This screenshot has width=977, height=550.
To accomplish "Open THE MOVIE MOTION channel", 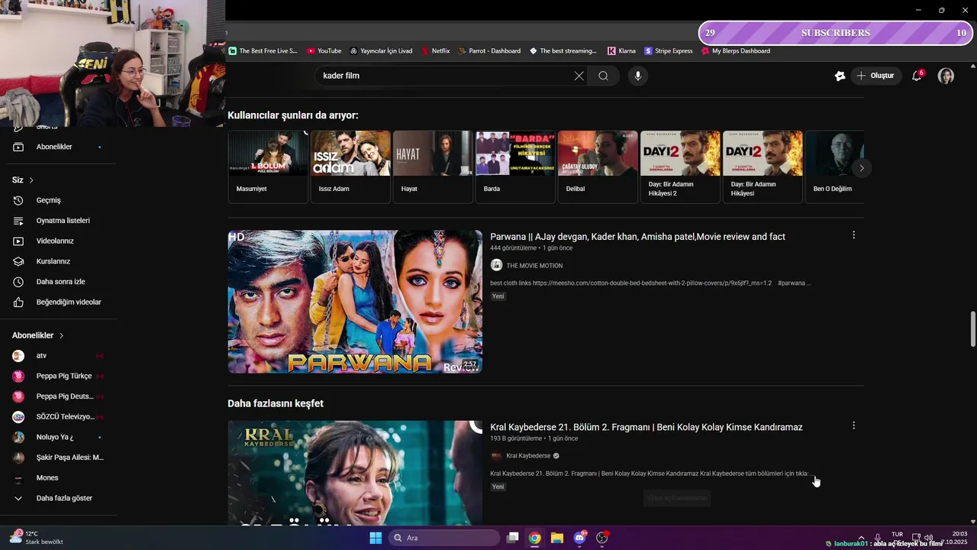I will coord(534,266).
